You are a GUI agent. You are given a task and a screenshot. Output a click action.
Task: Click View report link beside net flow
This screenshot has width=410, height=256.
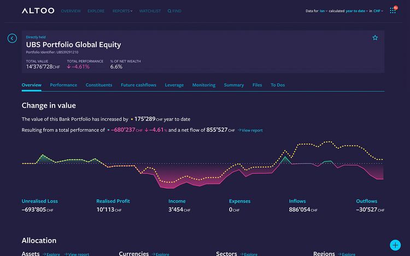(251, 131)
